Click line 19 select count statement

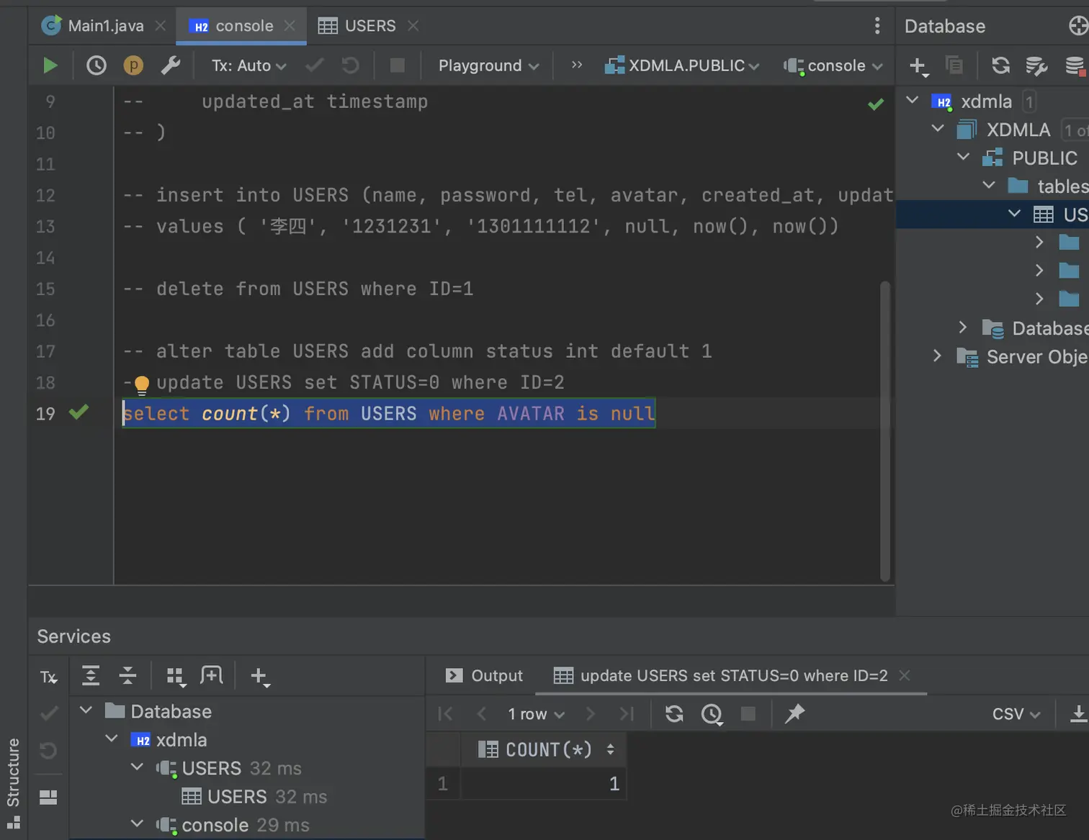pyautogui.click(x=389, y=414)
